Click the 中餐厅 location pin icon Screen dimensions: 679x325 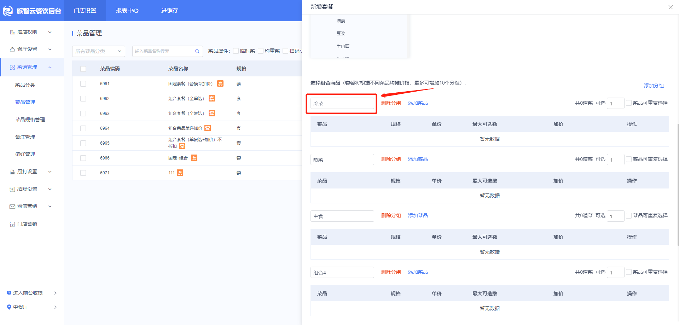click(9, 307)
